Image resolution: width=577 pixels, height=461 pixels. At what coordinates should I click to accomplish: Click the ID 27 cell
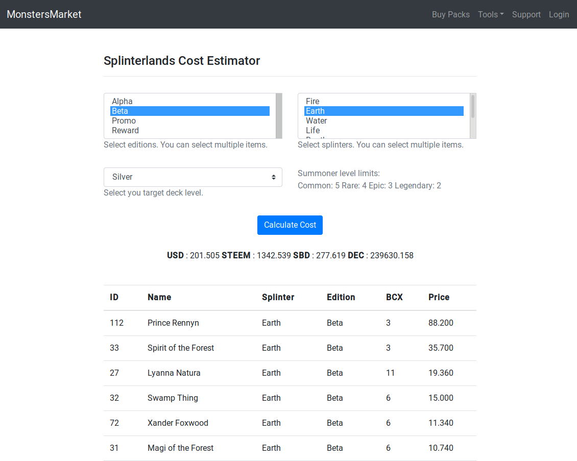(114, 373)
